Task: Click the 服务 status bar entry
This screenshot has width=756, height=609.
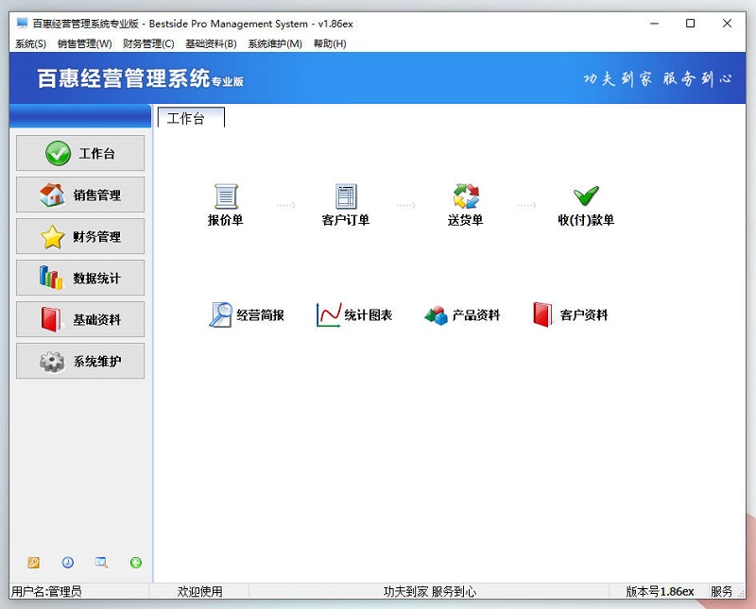Action: (721, 591)
